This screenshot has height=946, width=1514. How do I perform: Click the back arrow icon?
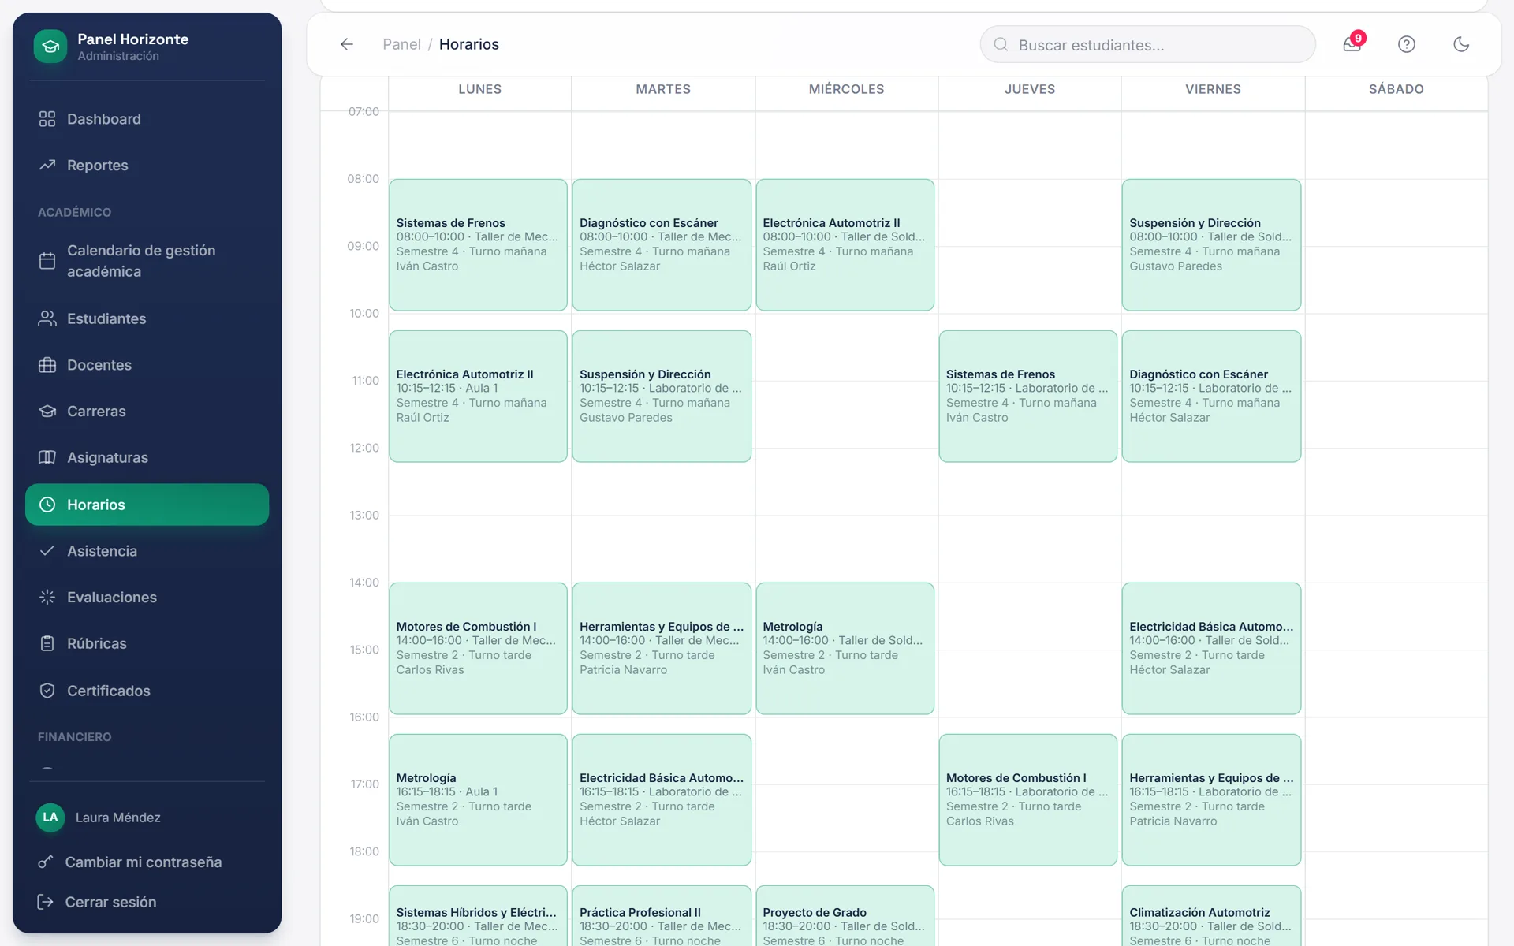[347, 44]
